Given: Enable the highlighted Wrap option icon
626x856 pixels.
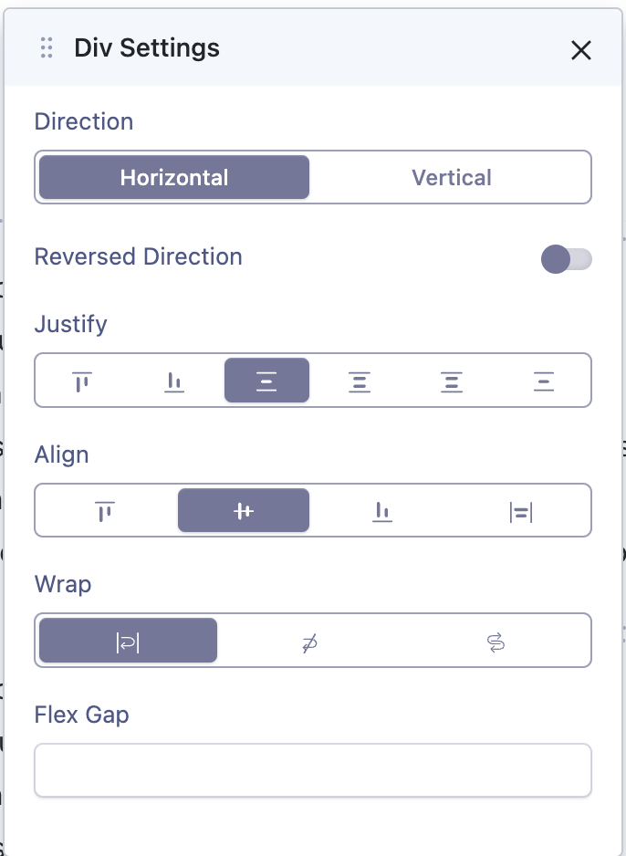Looking at the screenshot, I should pos(128,642).
